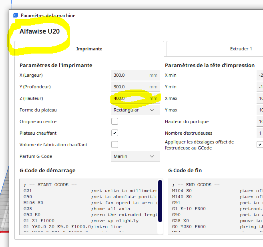Switch to the Imprimante tab
Viewport: 263px width, 247px height.
pos(89,49)
